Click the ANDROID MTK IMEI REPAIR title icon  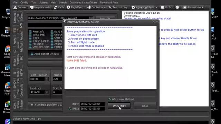pos(65,22)
